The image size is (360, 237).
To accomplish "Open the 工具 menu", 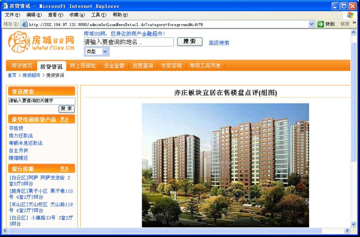I will (99, 15).
